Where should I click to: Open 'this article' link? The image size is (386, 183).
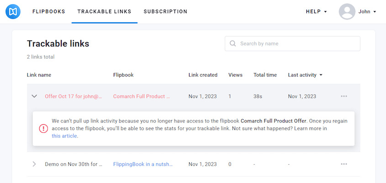(x=64, y=136)
